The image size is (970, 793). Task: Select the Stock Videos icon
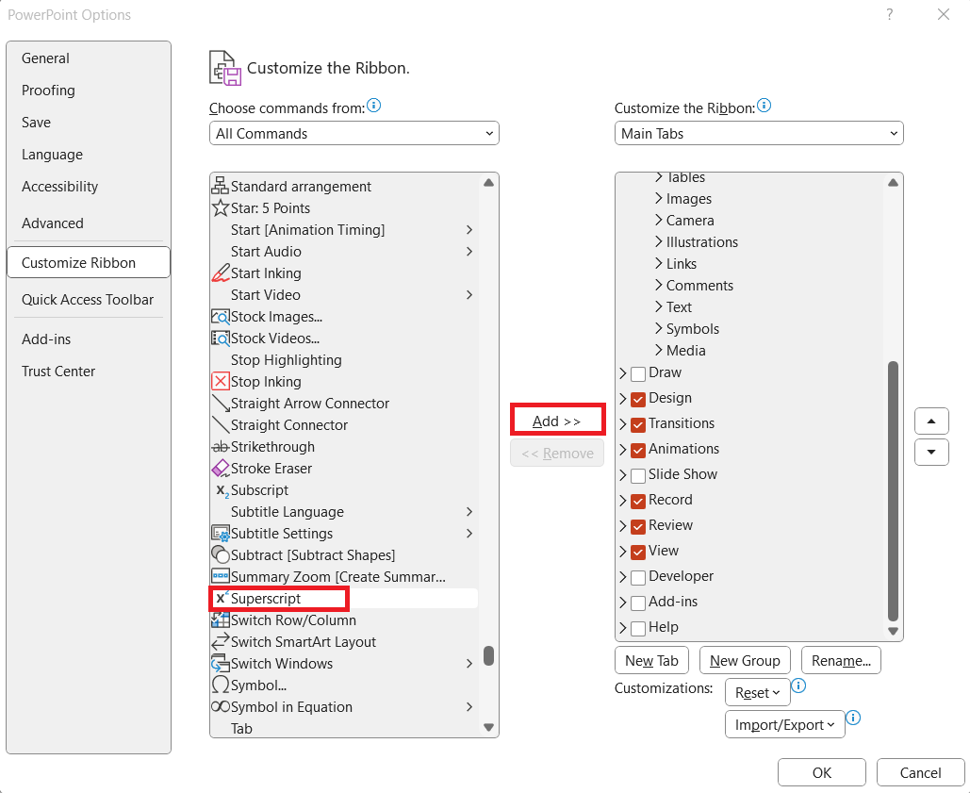click(221, 339)
